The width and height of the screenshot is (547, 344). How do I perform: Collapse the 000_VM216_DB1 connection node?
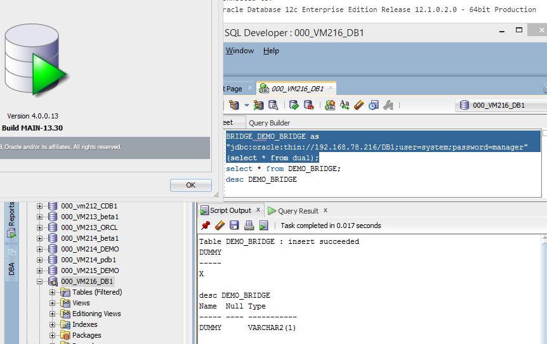(x=40, y=281)
